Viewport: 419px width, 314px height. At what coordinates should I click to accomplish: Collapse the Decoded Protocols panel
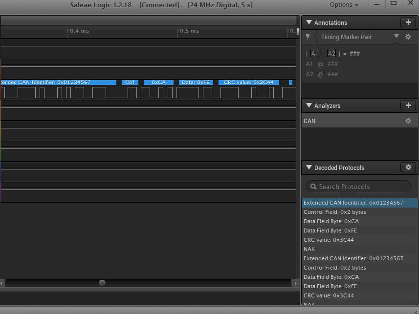(x=309, y=167)
